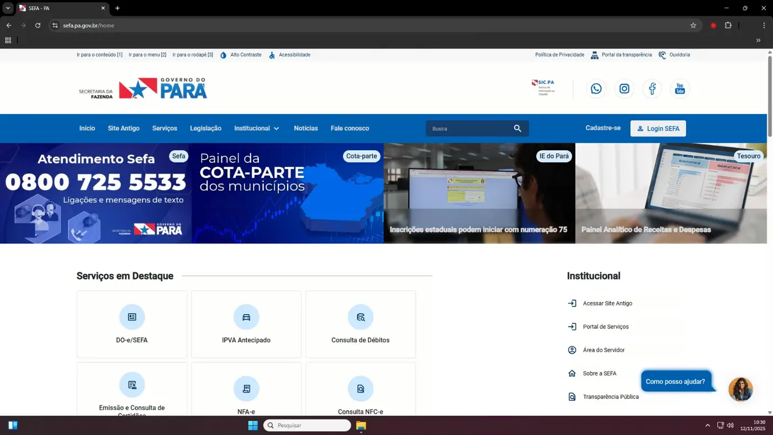Open the Cadastre-se link
The width and height of the screenshot is (773, 435).
pyautogui.click(x=603, y=128)
